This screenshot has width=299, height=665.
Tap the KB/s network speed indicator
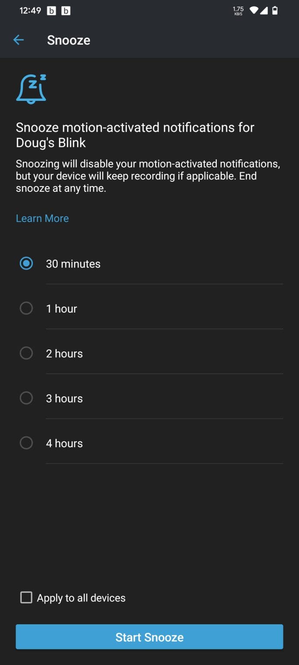[238, 11]
